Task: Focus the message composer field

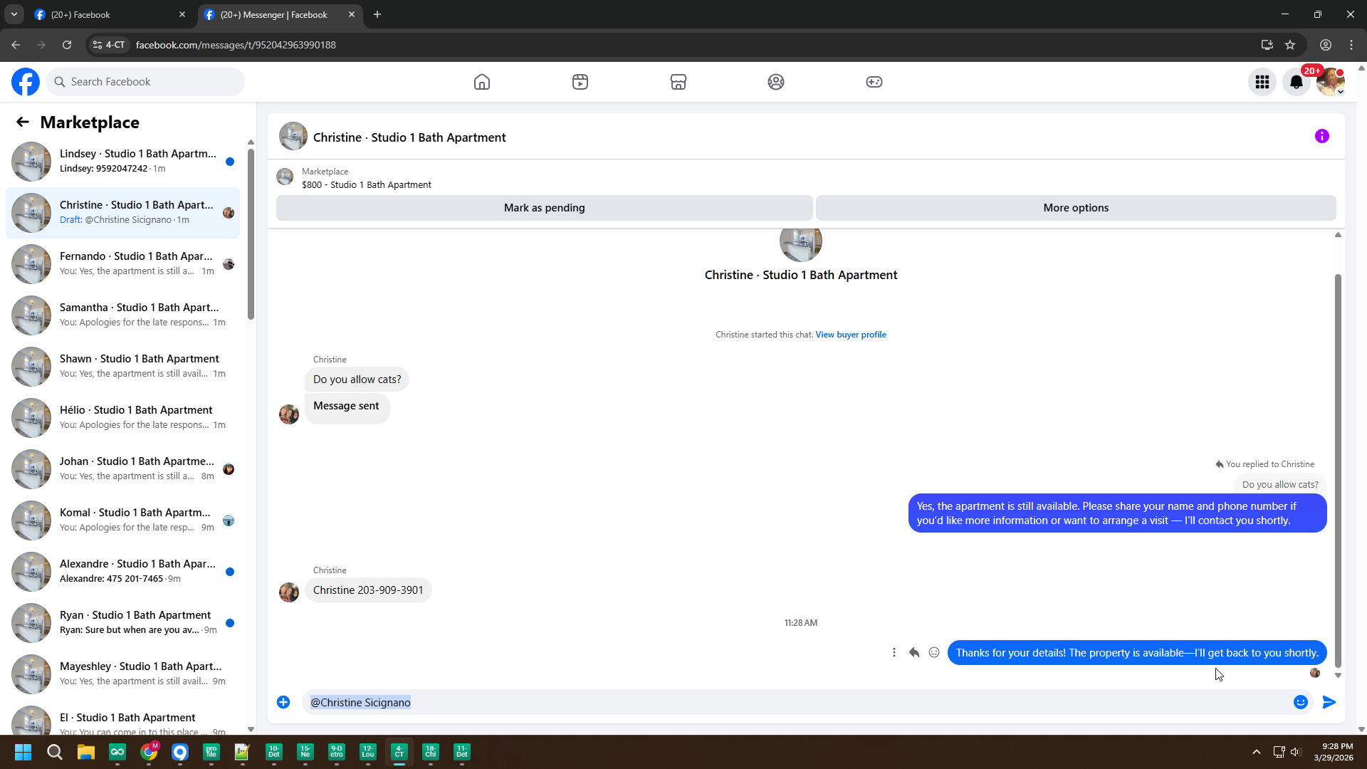Action: click(x=797, y=702)
